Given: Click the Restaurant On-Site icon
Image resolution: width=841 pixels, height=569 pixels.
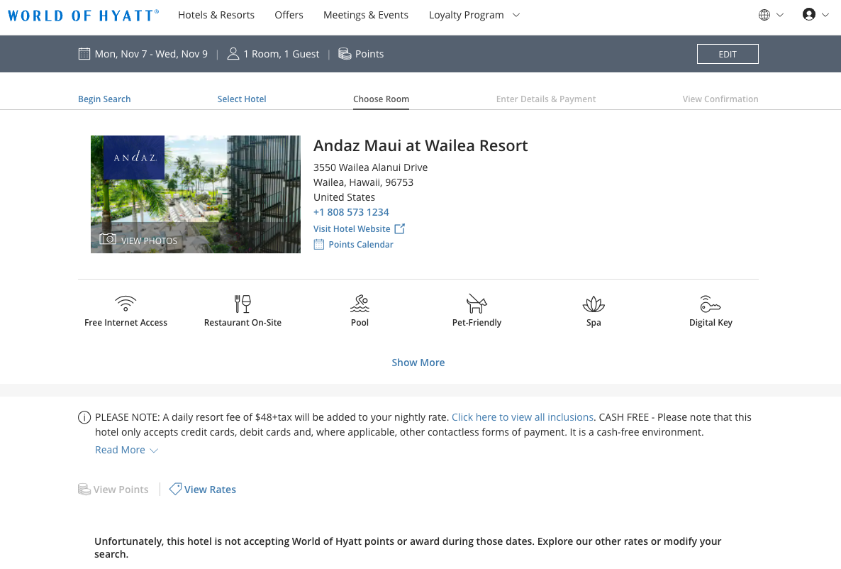Looking at the screenshot, I should point(243,303).
